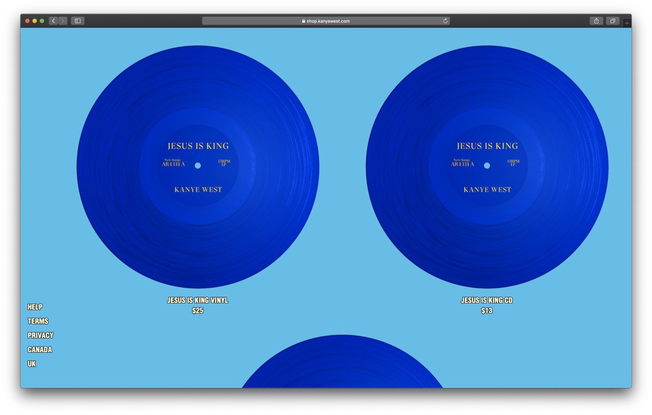Click the padlock icon in address bar
The width and height of the screenshot is (652, 415).
(x=304, y=21)
